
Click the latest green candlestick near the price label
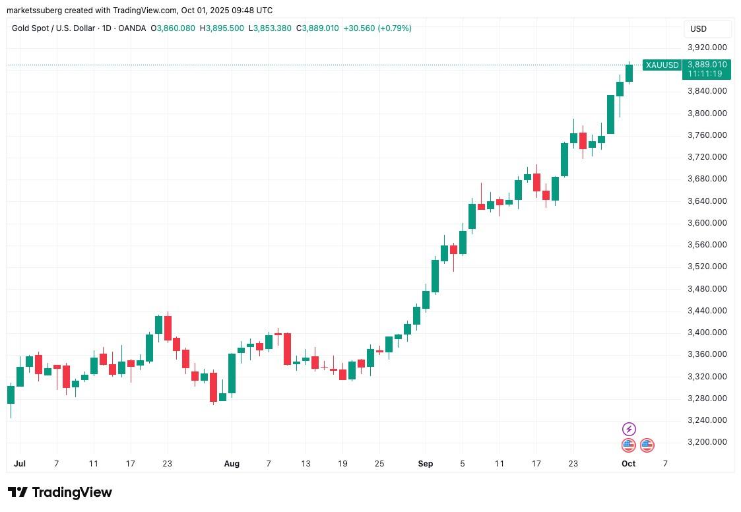(x=628, y=73)
